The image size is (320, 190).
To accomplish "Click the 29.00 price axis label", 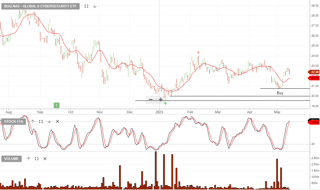I will pyautogui.click(x=315, y=5).
